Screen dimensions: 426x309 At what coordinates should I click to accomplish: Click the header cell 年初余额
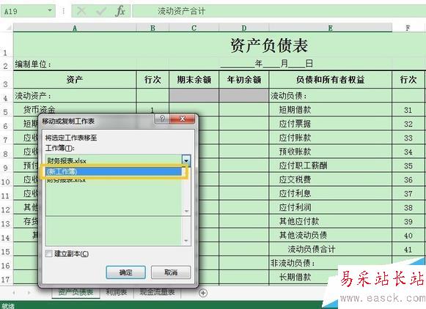click(243, 80)
